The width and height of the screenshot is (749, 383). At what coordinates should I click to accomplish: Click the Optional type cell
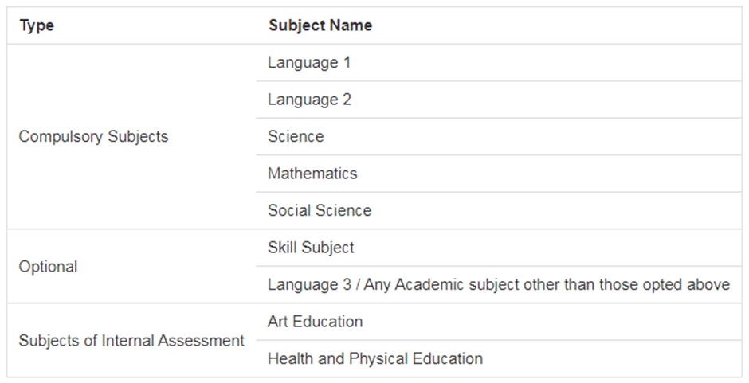pos(131,266)
